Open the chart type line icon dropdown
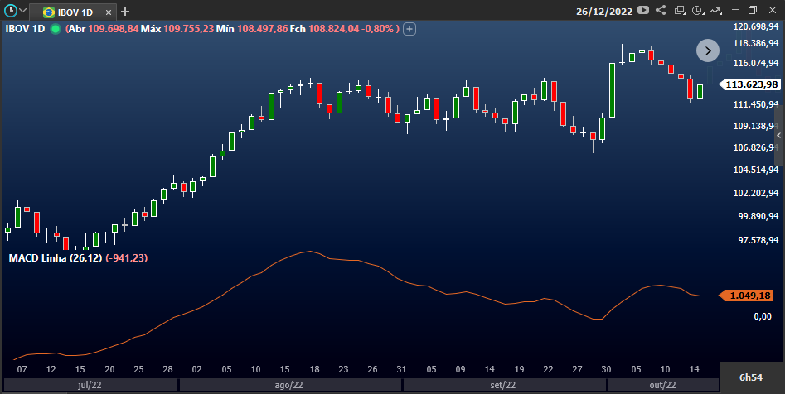The image size is (785, 394). [716, 10]
